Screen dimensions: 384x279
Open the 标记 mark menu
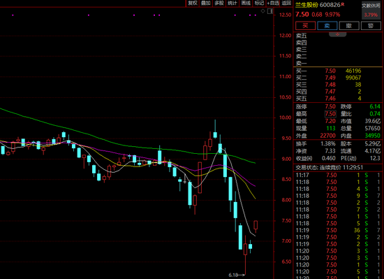(x=259, y=3)
